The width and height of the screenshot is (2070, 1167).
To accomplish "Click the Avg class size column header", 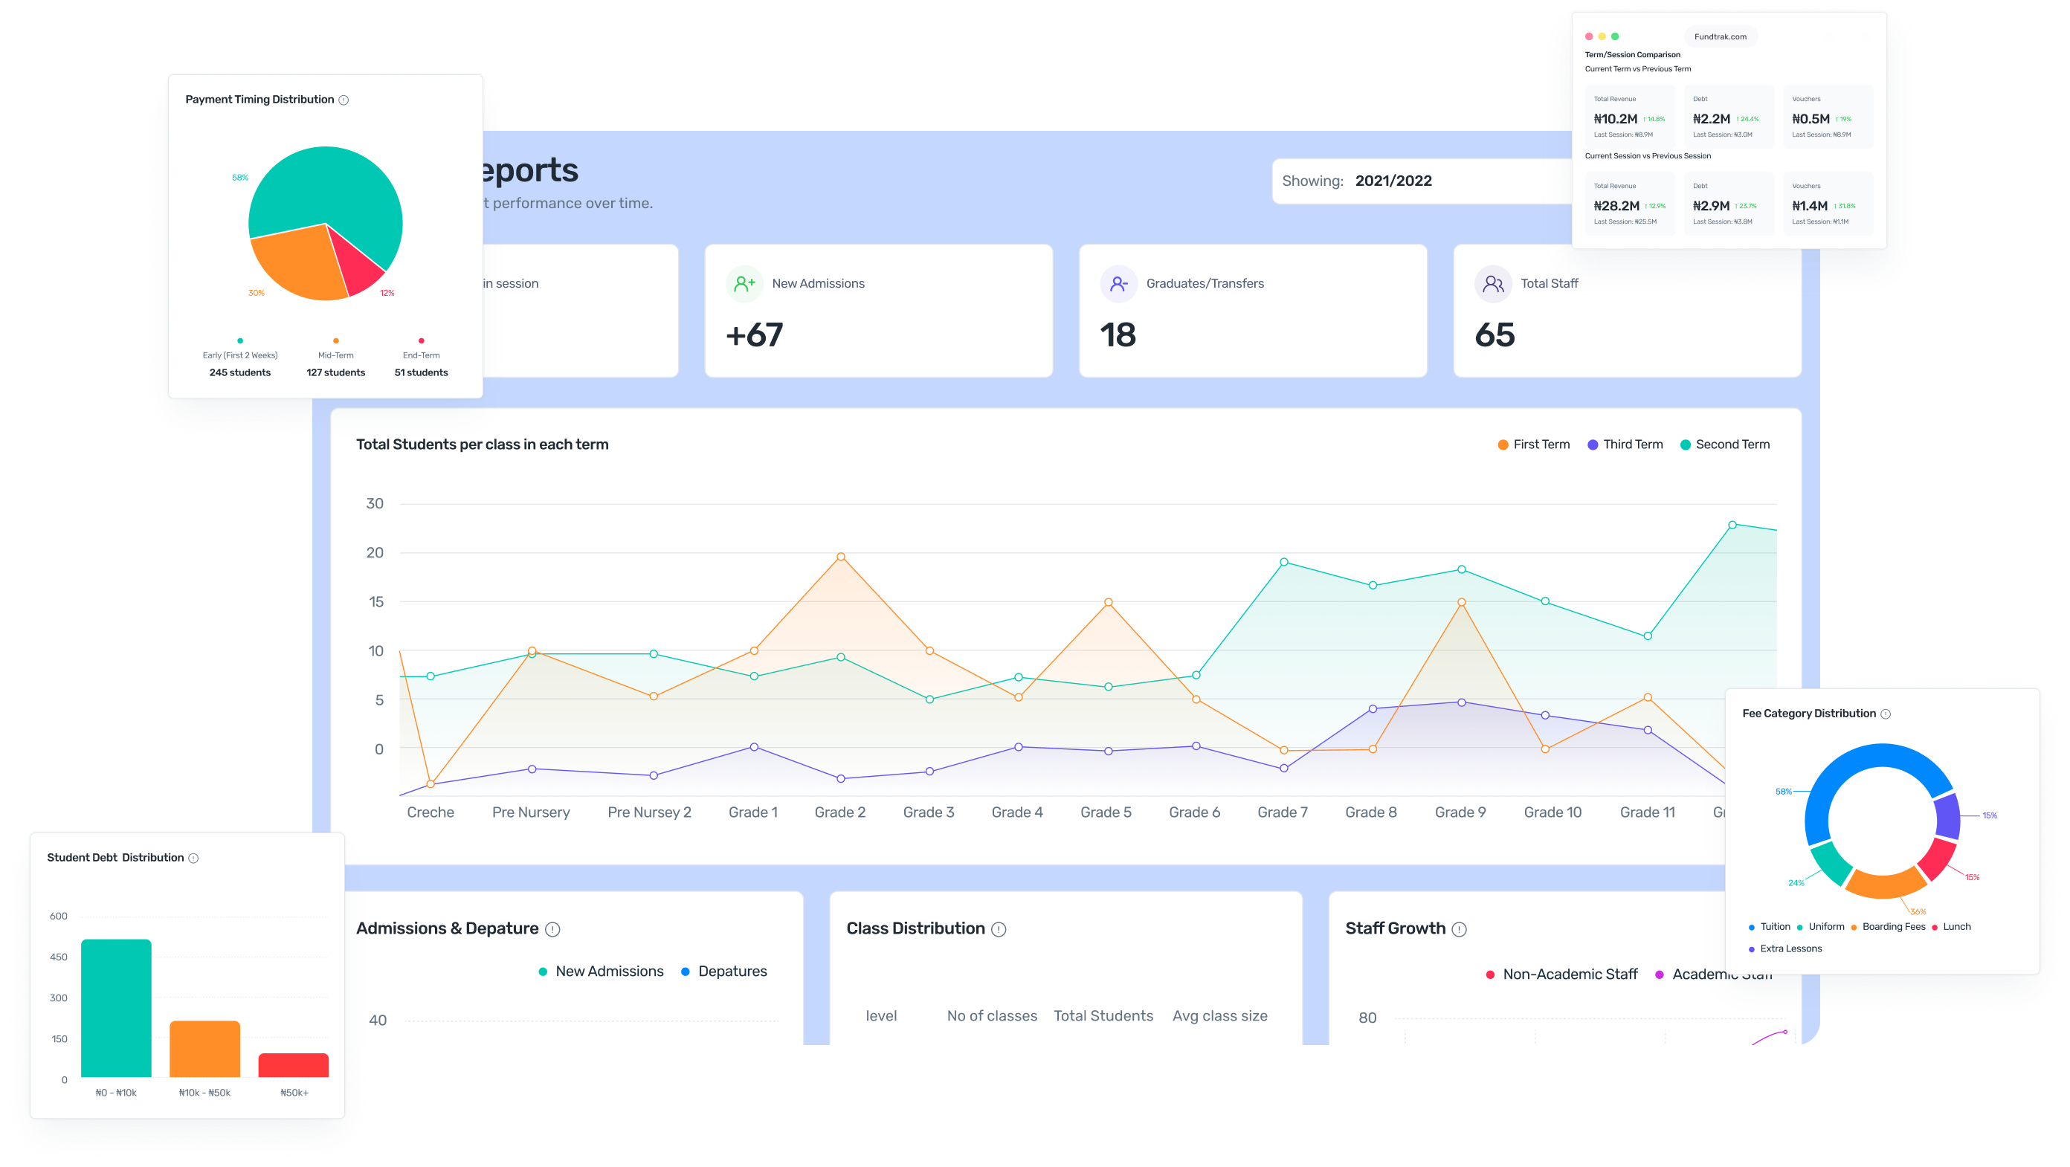I will tap(1220, 1016).
